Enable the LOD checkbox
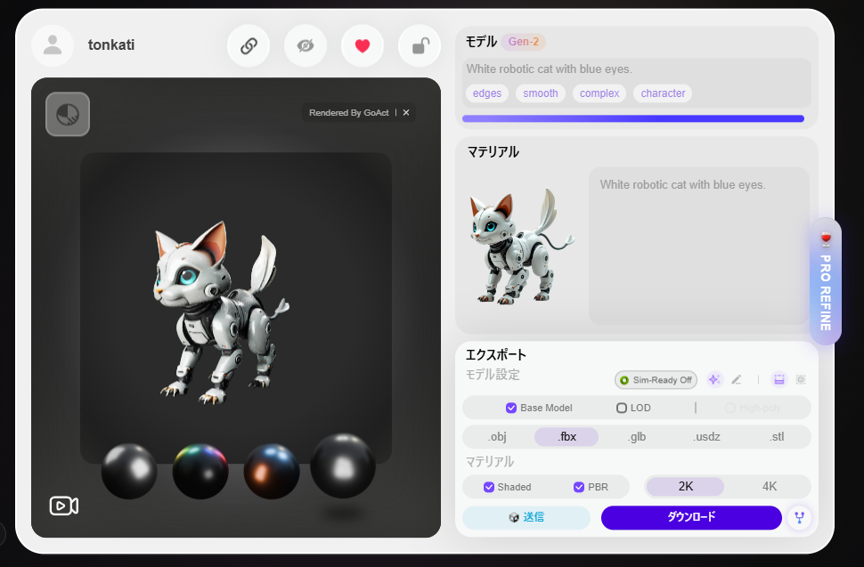This screenshot has height=567, width=864. point(622,408)
